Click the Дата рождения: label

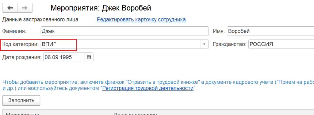(x=22, y=57)
